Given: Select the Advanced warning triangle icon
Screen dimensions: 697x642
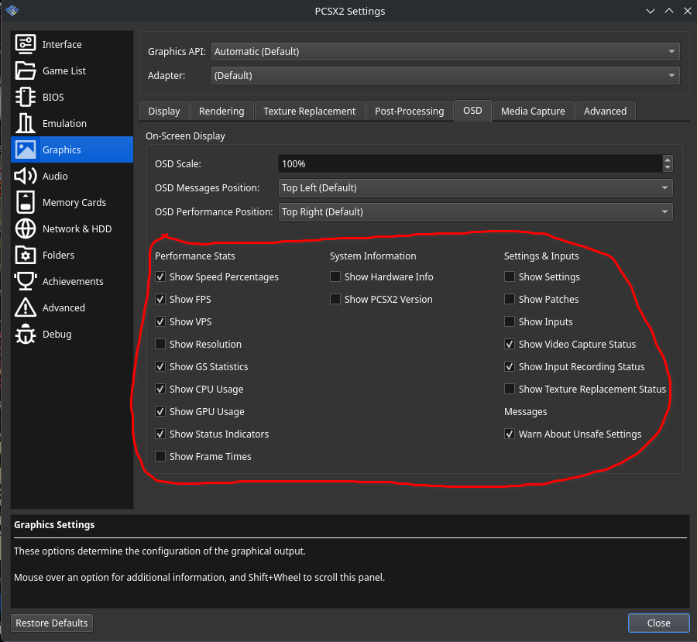Looking at the screenshot, I should [x=26, y=307].
